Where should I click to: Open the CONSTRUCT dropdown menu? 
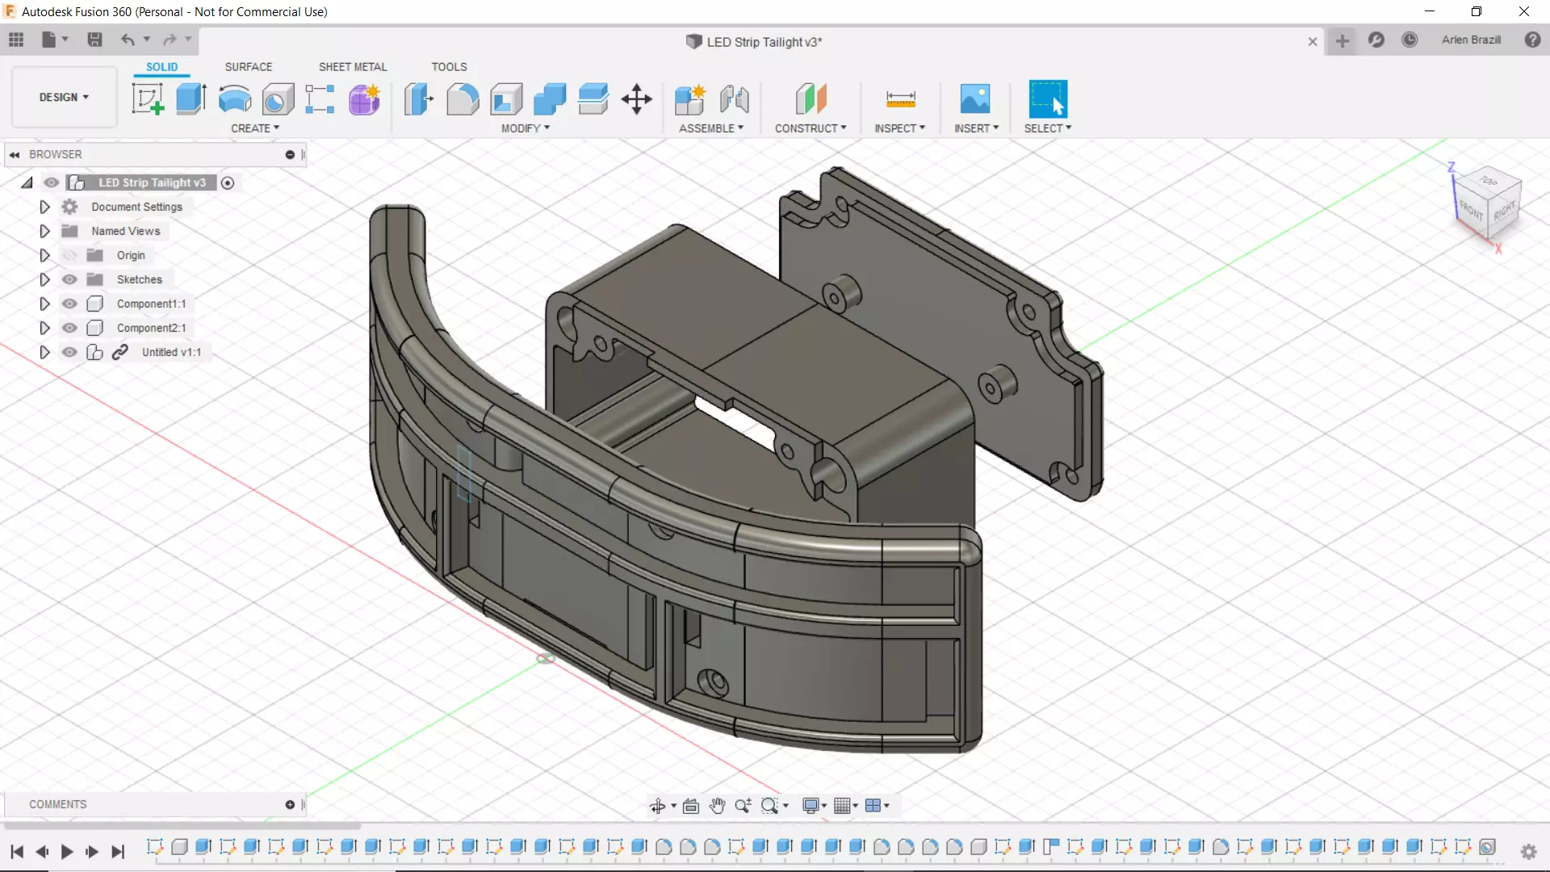click(811, 128)
